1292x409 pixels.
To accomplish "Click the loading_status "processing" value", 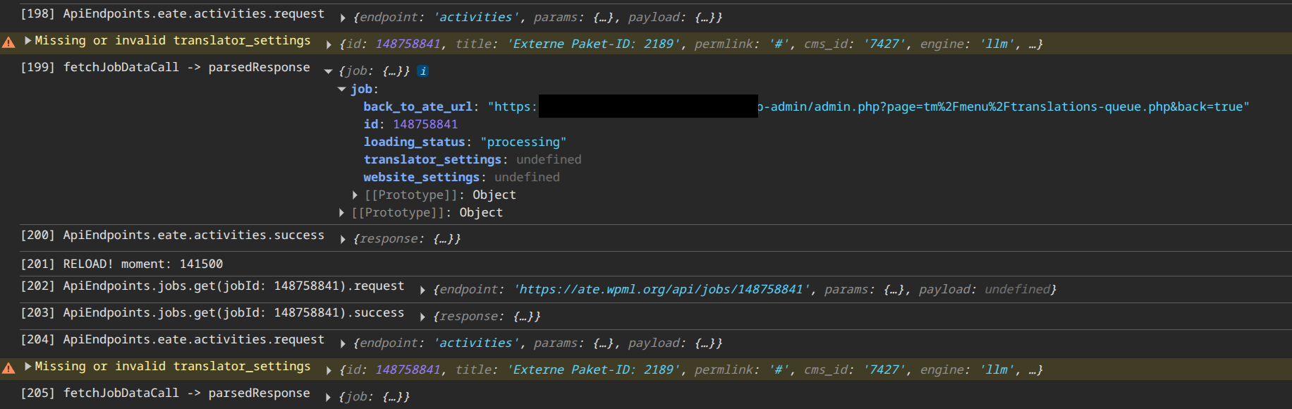I will tap(523, 142).
